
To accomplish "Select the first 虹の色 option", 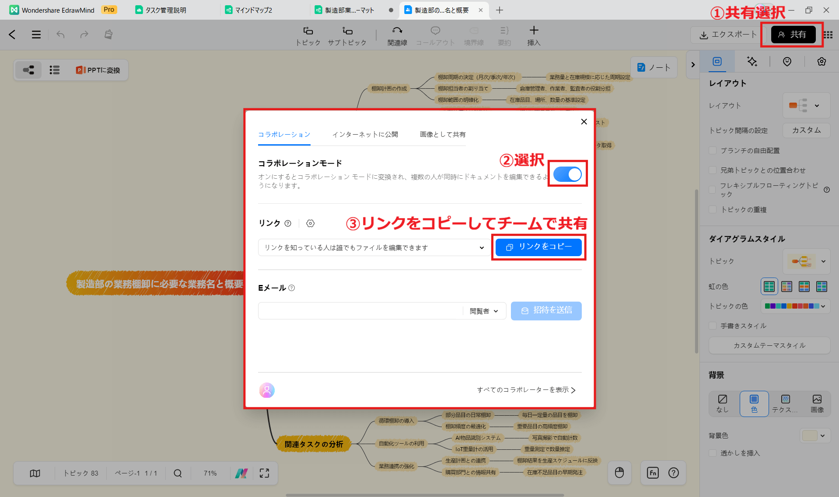I will coord(769,286).
